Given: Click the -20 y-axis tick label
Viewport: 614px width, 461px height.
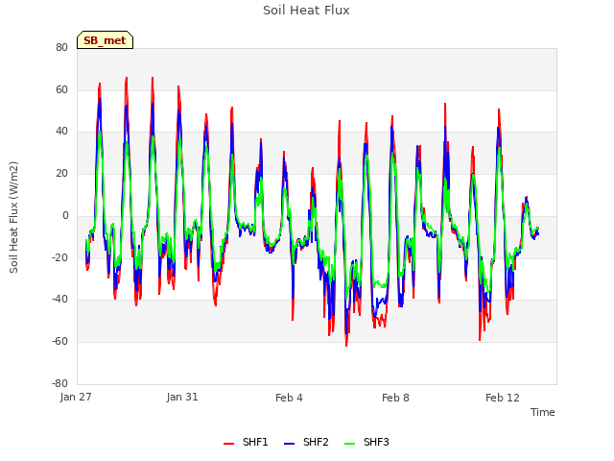Looking at the screenshot, I should (59, 257).
